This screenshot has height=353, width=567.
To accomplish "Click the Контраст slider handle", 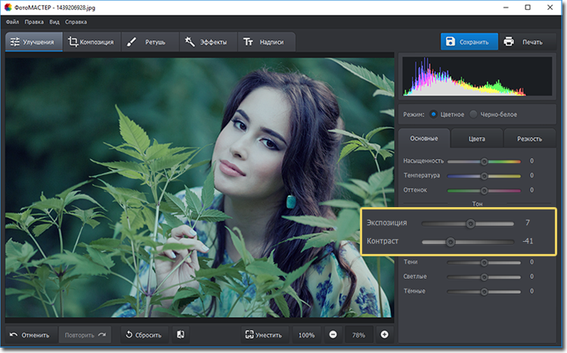I will [x=450, y=242].
